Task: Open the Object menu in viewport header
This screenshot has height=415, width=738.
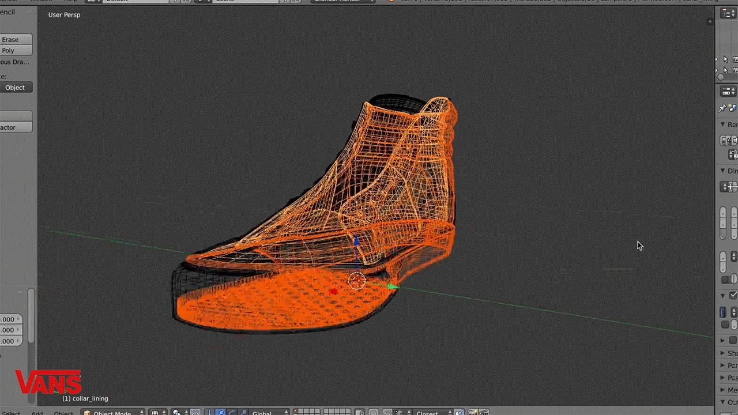Action: [x=63, y=413]
